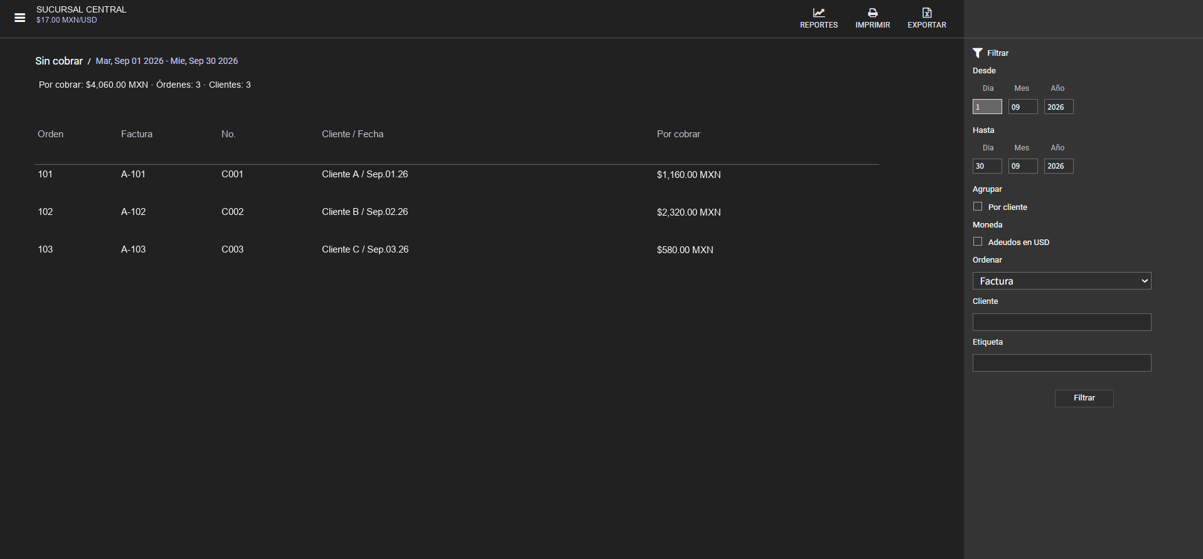This screenshot has height=559, width=1203.
Task: Click Cliente B / Sep.02.26
Action: (x=365, y=212)
